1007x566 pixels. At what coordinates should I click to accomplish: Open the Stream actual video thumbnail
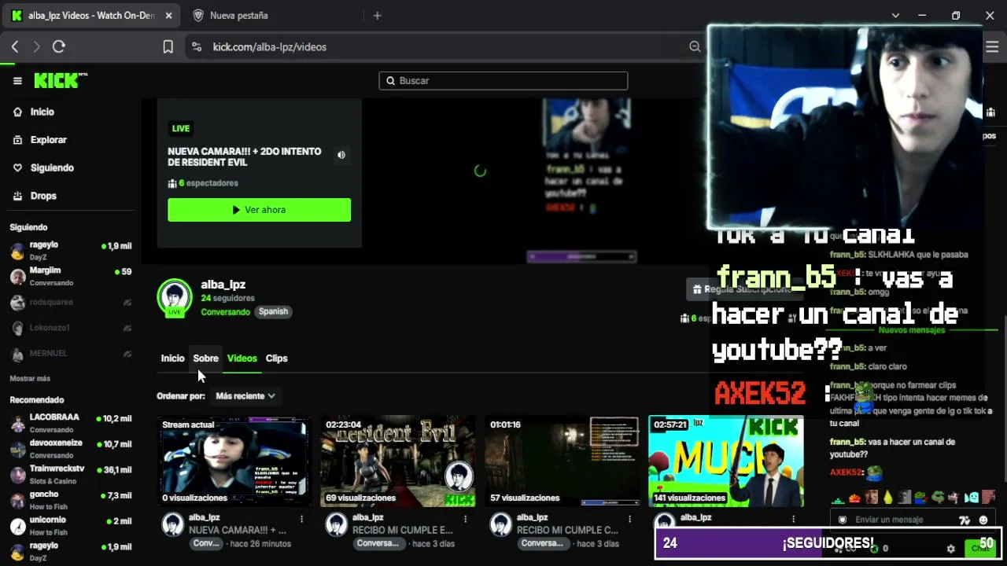pos(234,461)
